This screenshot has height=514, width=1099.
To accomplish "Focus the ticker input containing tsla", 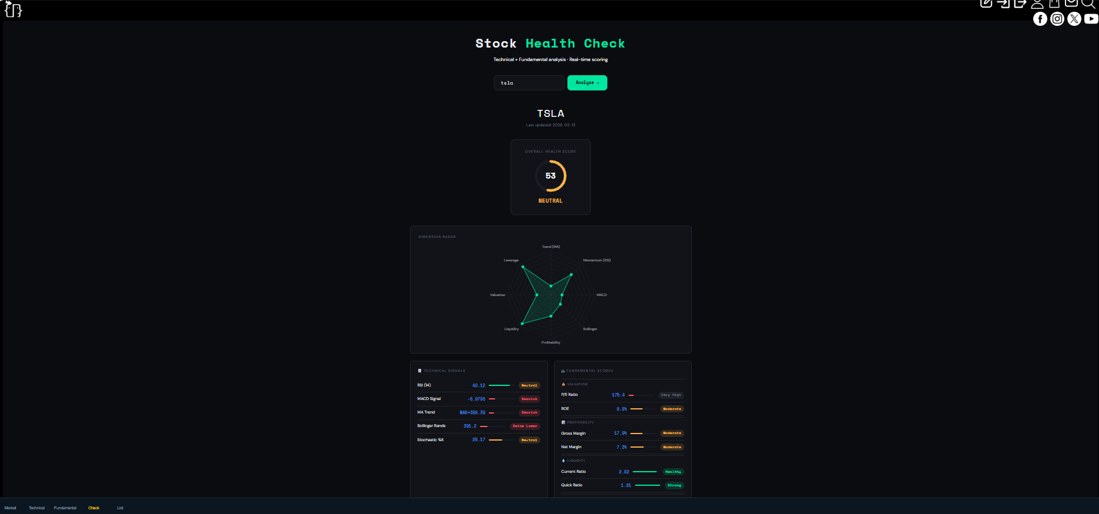I will pos(529,83).
